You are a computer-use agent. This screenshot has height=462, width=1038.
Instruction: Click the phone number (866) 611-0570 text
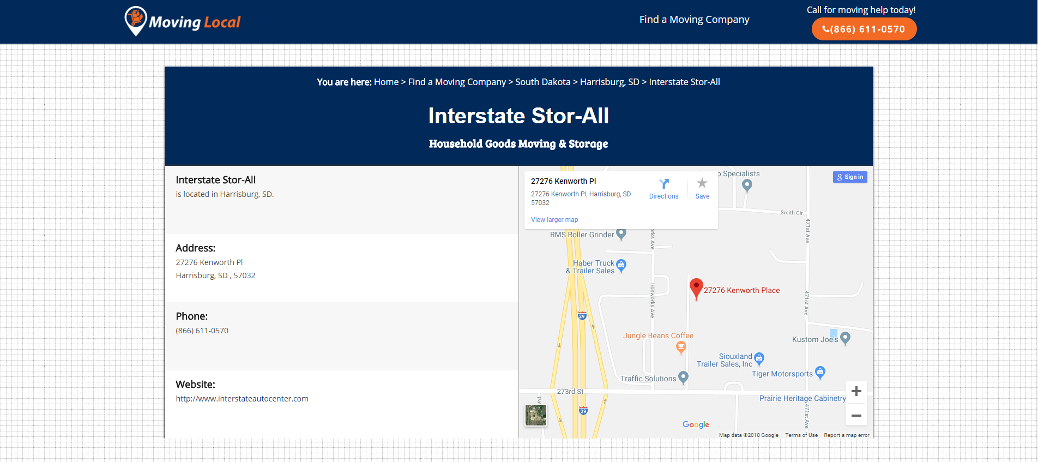coord(202,331)
